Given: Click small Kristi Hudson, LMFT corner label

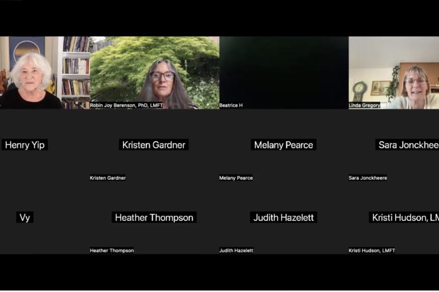Looking at the screenshot, I should 372,250.
